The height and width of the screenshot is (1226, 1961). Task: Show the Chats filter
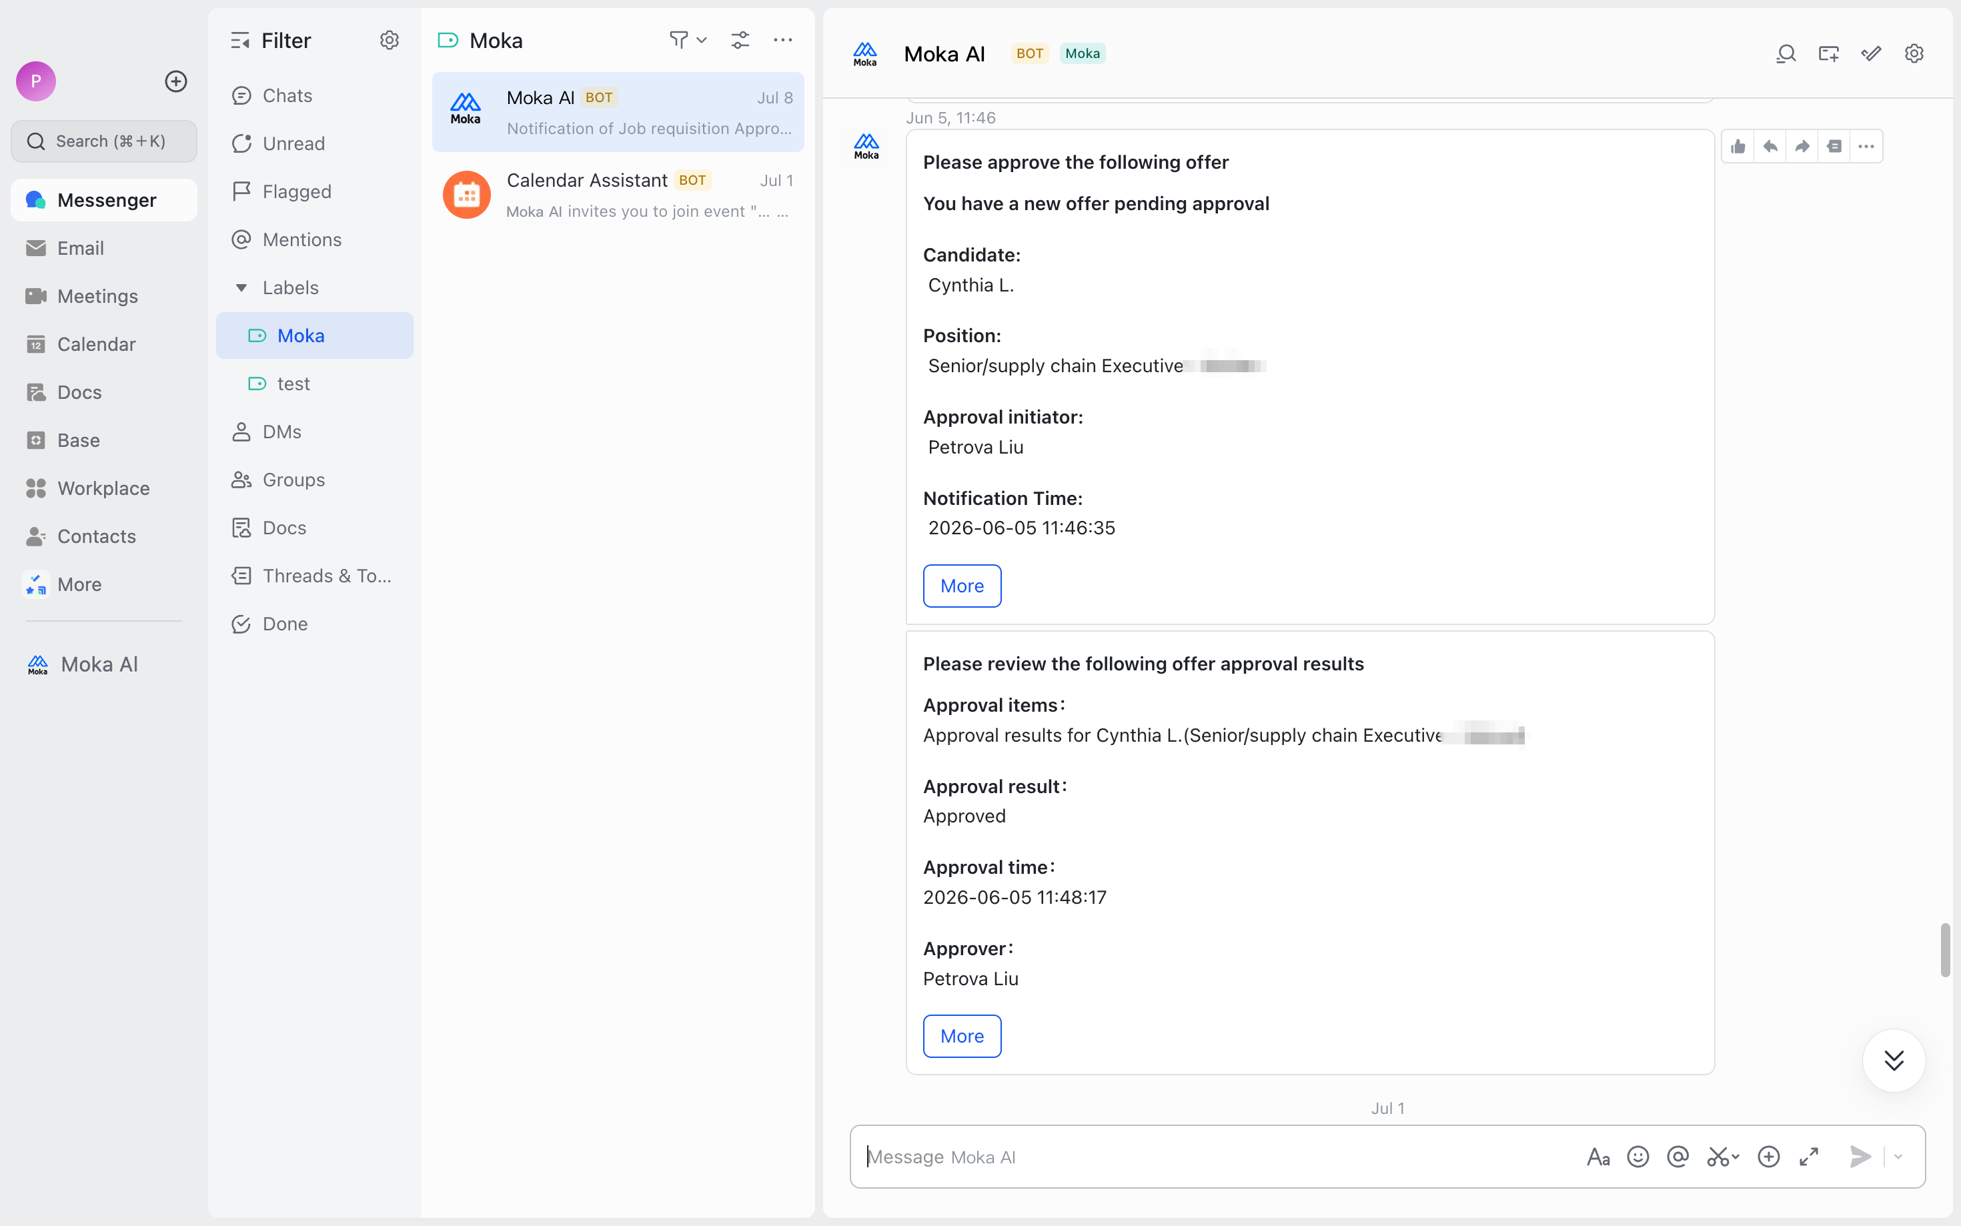(x=315, y=95)
